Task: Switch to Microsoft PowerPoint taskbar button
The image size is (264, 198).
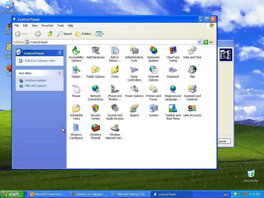Action: click(47, 194)
